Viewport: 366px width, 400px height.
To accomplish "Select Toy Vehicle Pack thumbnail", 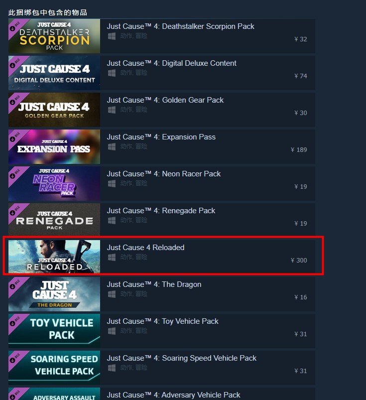I will pyautogui.click(x=54, y=331).
